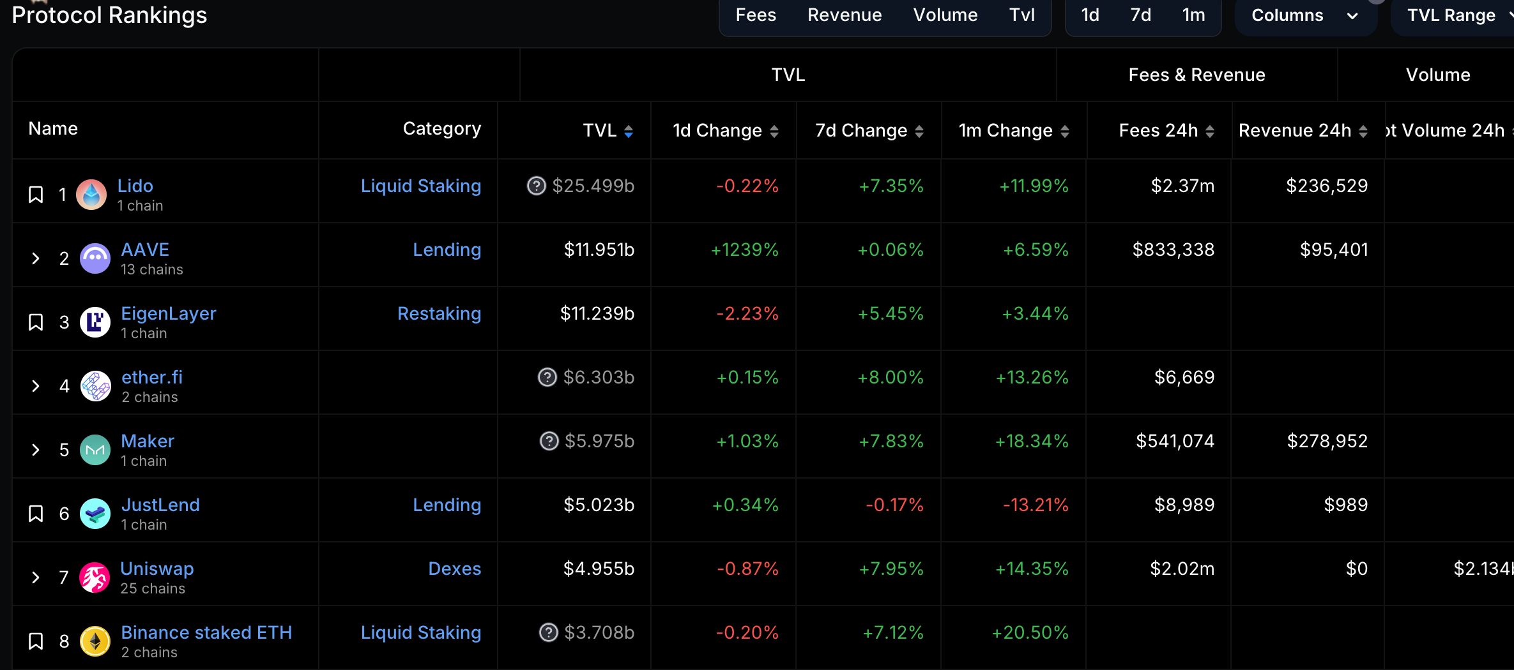Switch to the Revenue tab
1514x670 pixels.
click(845, 15)
